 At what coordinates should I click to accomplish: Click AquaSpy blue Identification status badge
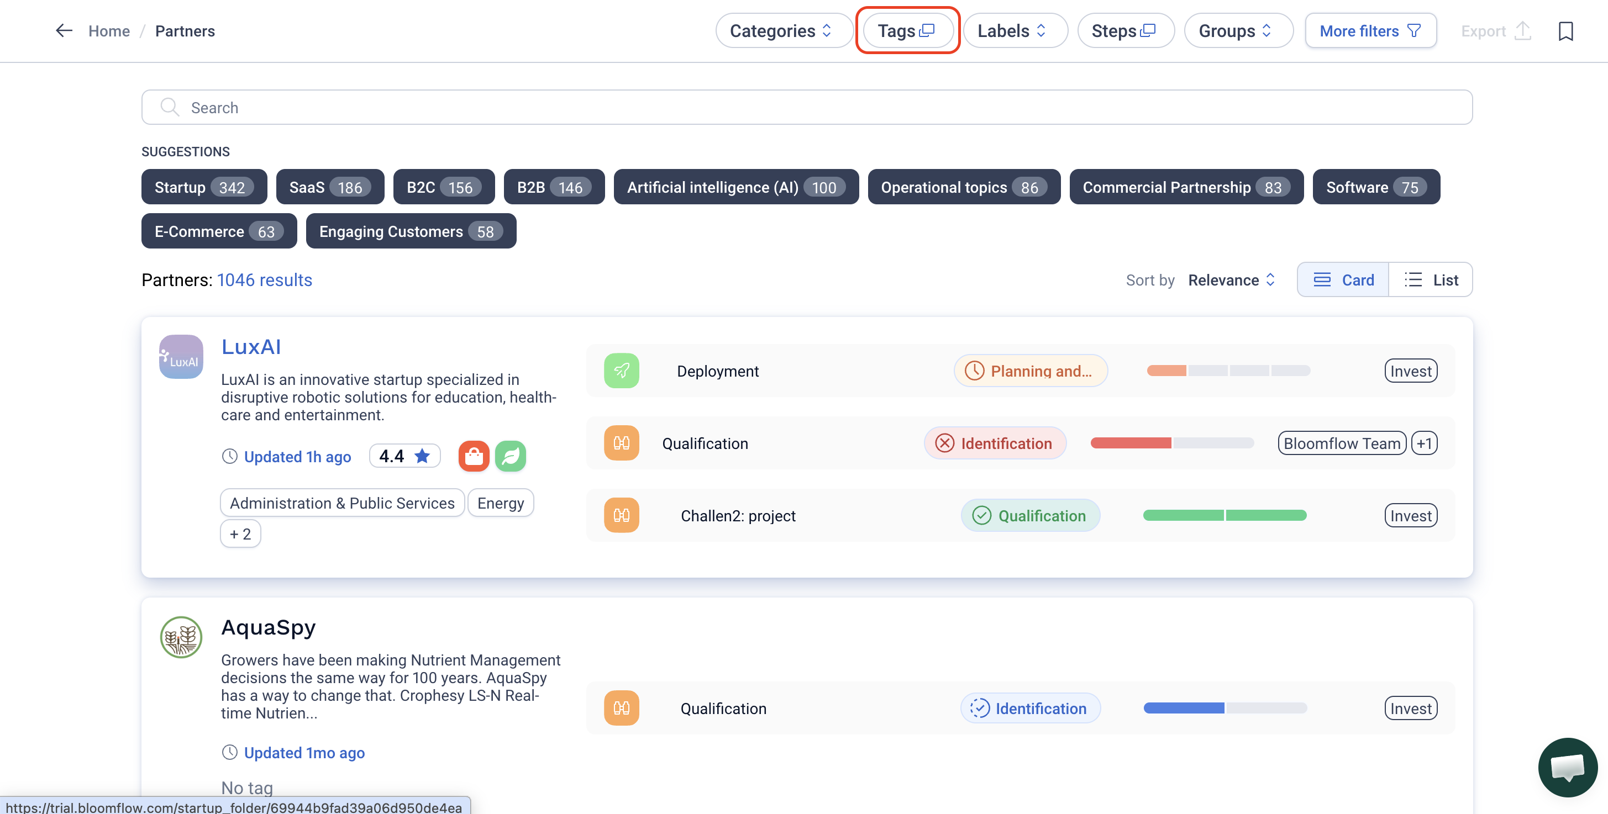coord(1031,708)
